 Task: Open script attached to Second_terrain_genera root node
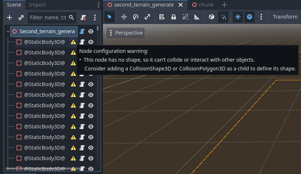pyautogui.click(x=82, y=32)
